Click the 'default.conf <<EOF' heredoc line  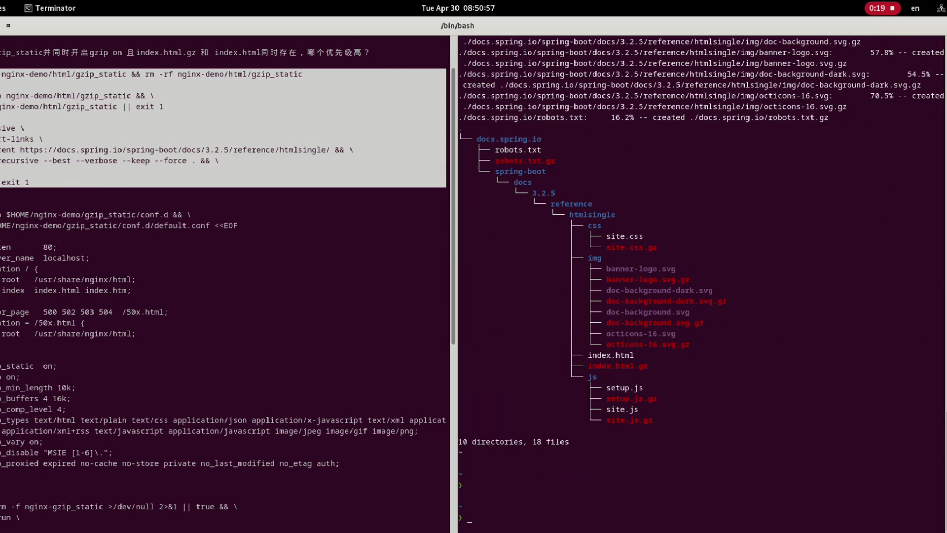[x=118, y=226]
